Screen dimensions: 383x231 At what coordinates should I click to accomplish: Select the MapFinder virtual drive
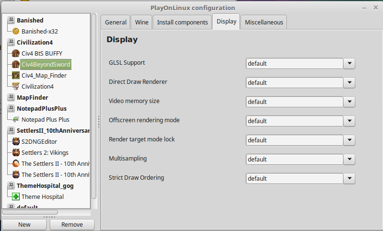pos(33,97)
